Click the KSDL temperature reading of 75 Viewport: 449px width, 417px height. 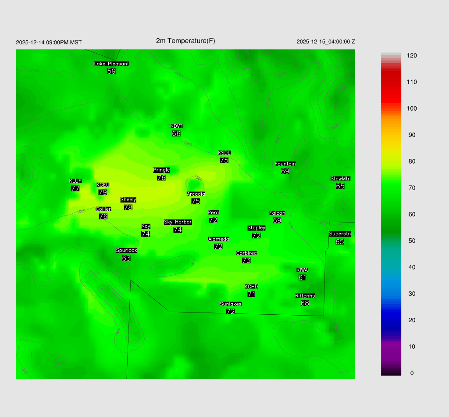[x=224, y=160]
